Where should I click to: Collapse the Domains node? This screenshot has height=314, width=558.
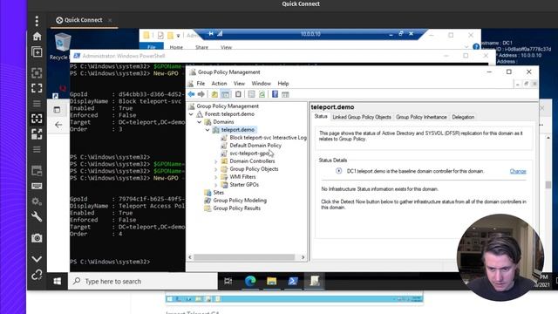pos(200,122)
